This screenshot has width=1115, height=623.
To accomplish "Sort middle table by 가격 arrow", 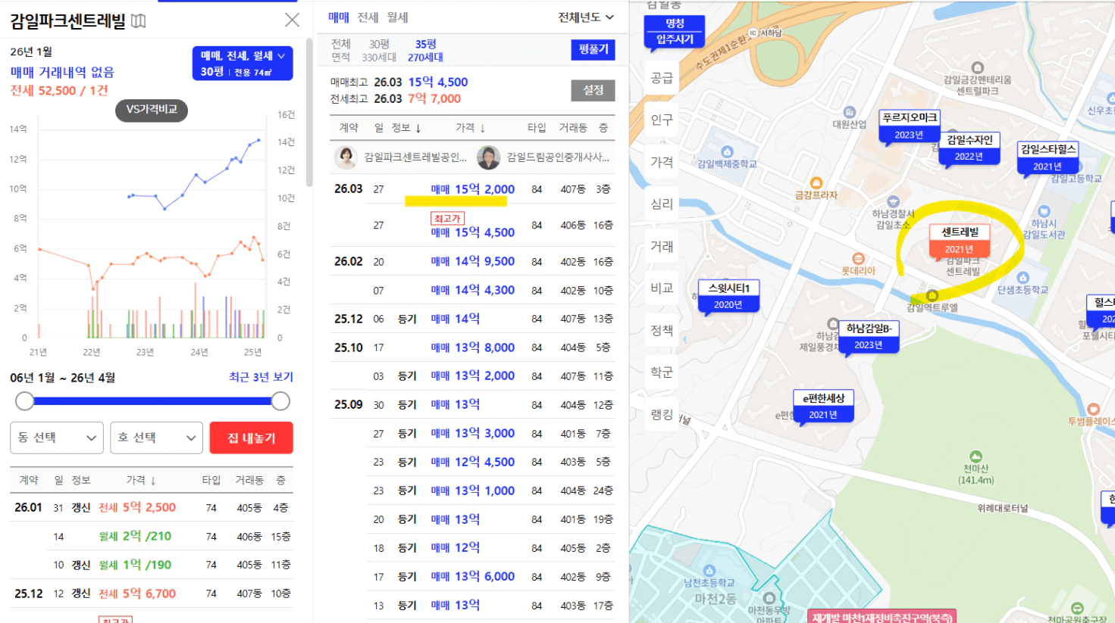I will pos(482,129).
